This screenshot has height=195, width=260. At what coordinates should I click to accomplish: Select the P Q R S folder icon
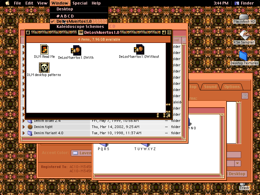click(104, 145)
